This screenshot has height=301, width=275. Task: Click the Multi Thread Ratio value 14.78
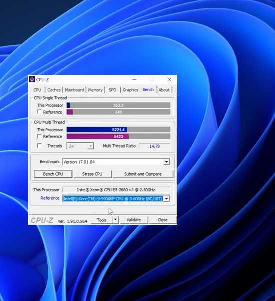coord(154,146)
